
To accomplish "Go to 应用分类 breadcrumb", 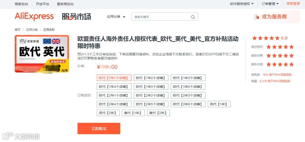I will (x=32, y=30).
